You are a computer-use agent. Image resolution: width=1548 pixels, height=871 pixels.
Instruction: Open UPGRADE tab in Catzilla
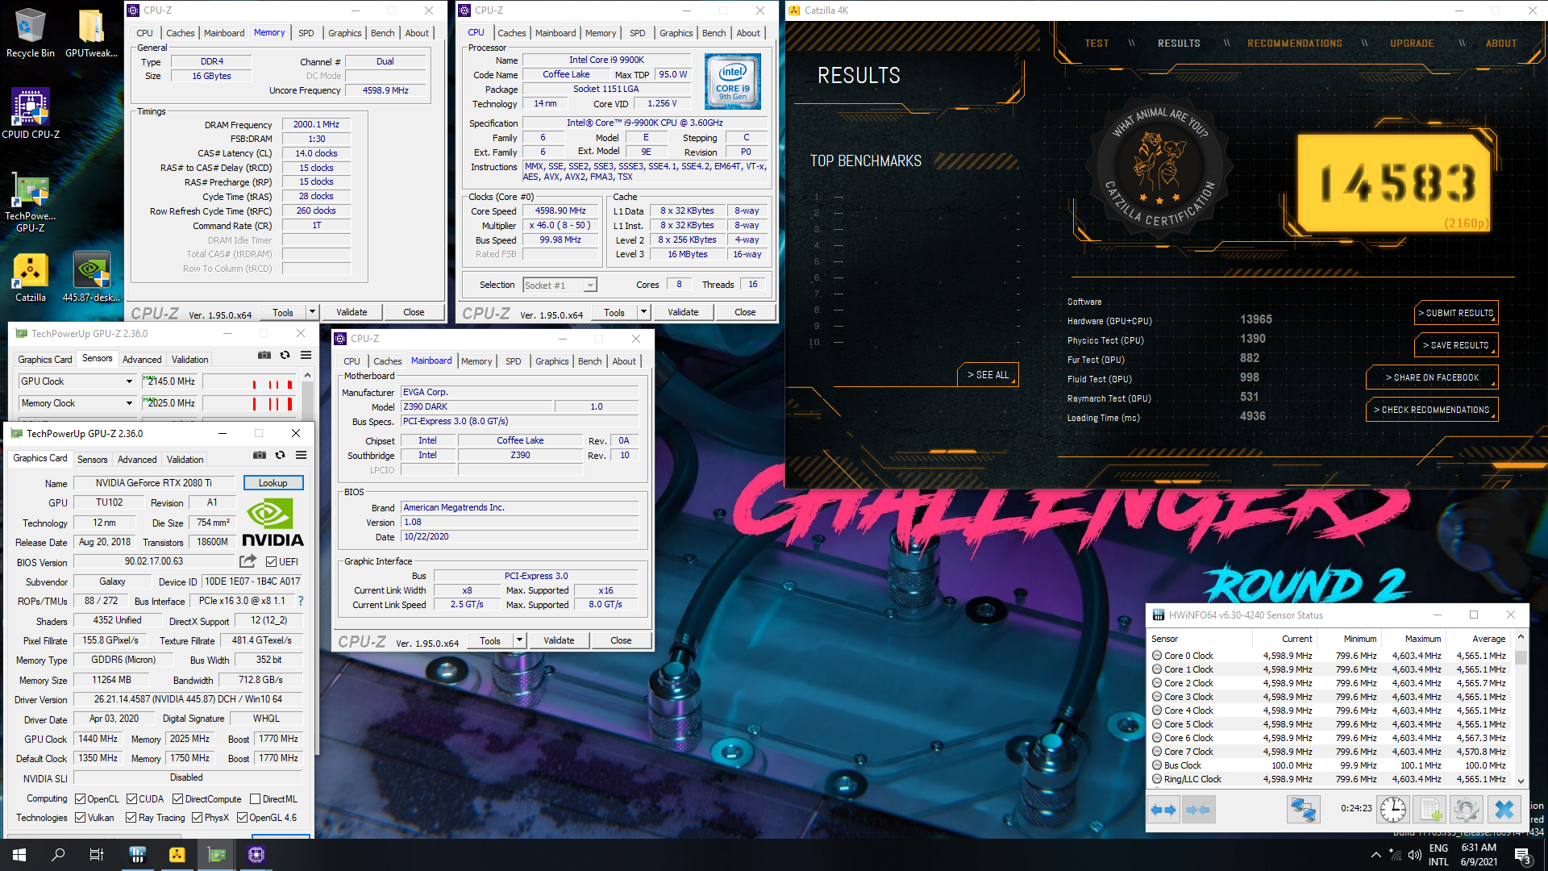click(1412, 44)
